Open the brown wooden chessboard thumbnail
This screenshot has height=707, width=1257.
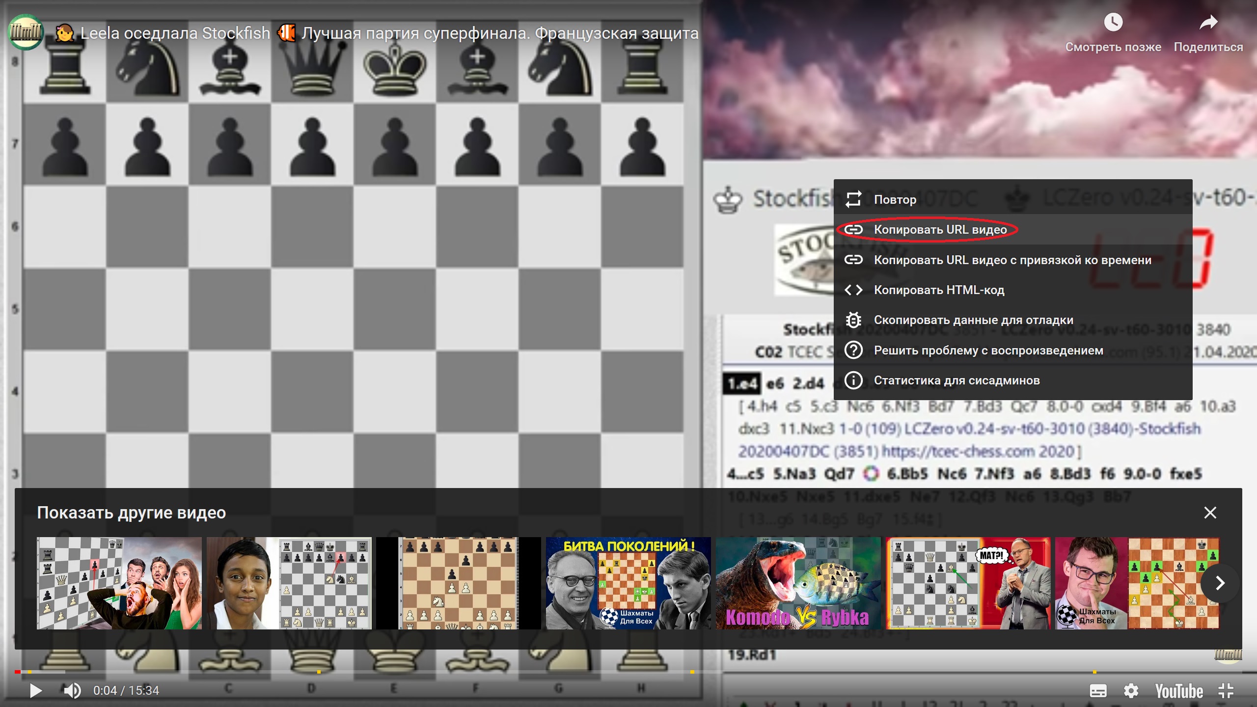click(459, 583)
